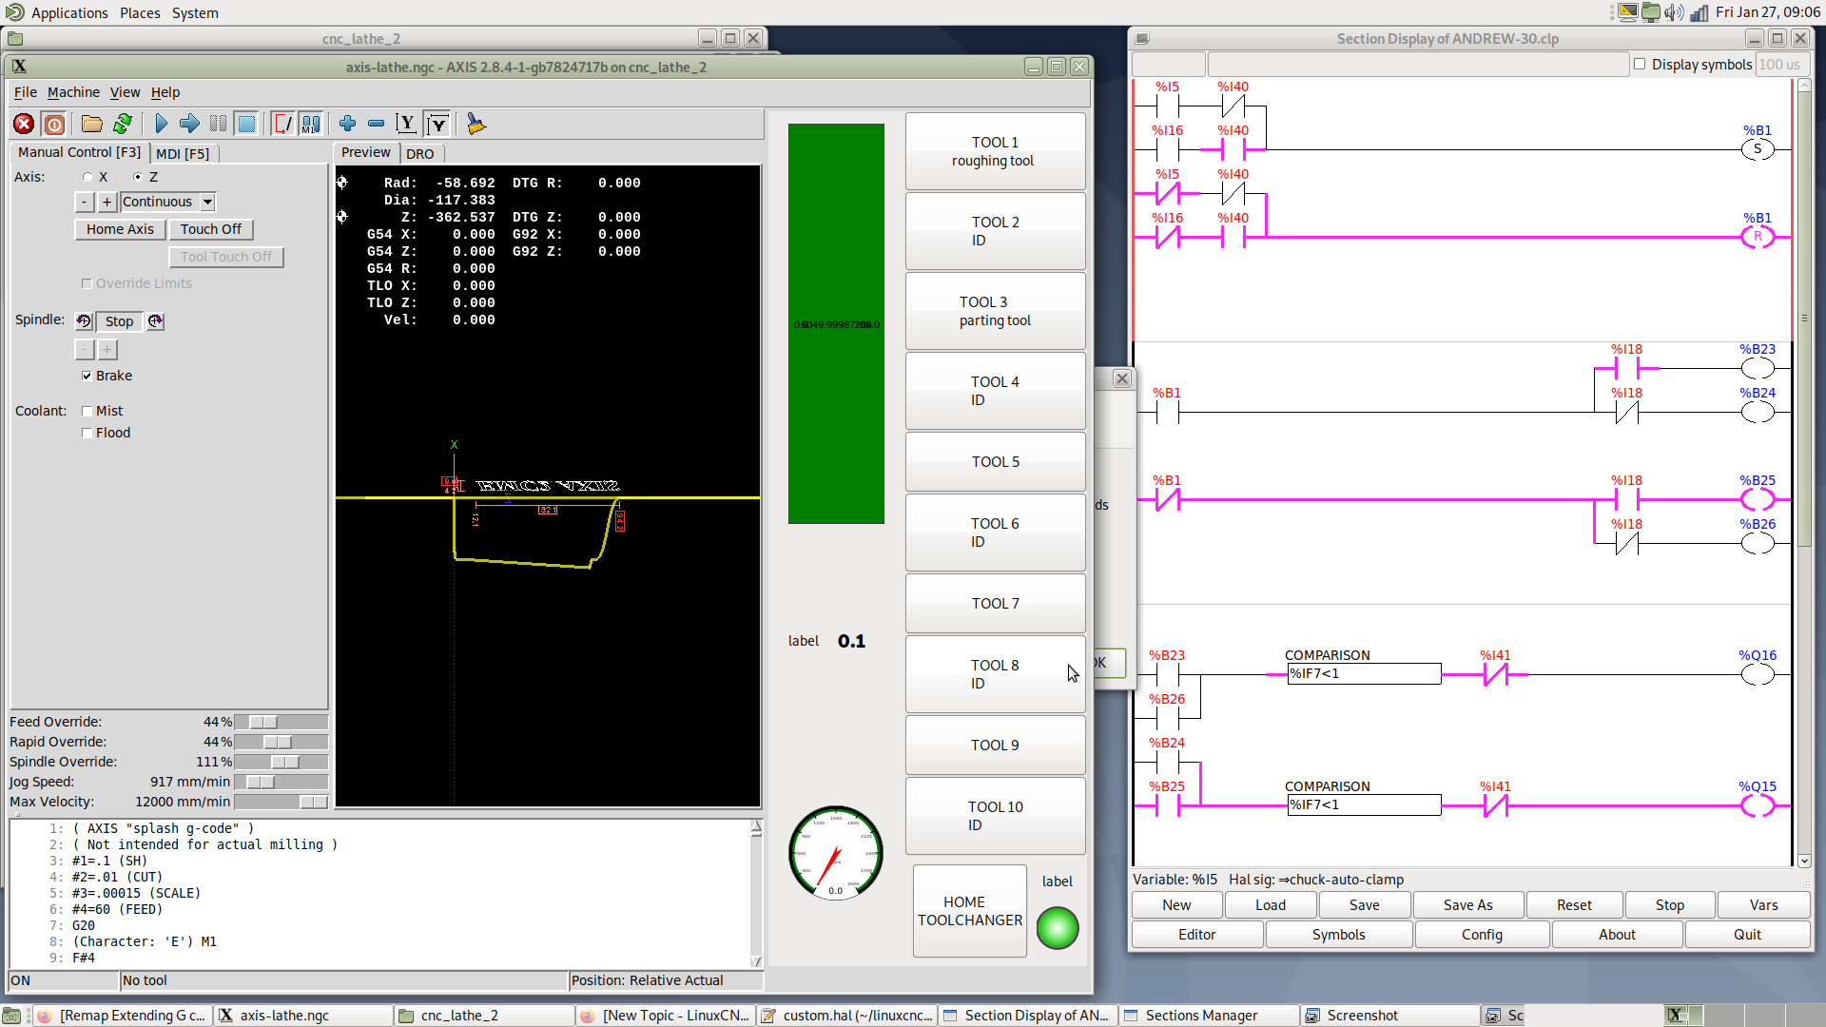1826x1027 pixels.
Task: Clear the live plot with broom icon
Action: [476, 124]
